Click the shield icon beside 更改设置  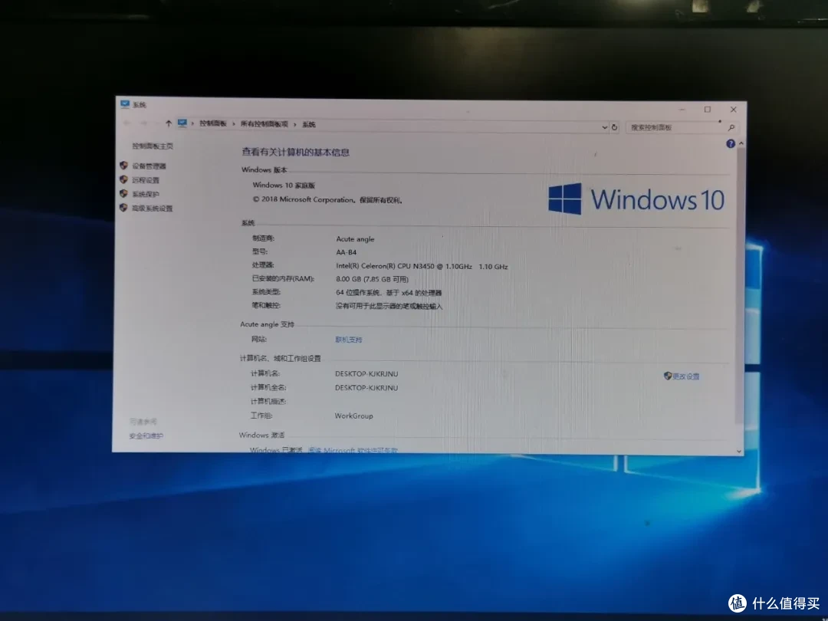(668, 376)
